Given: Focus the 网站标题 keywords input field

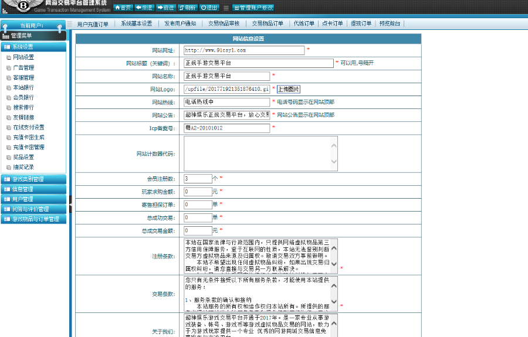Looking at the screenshot, I should point(259,63).
